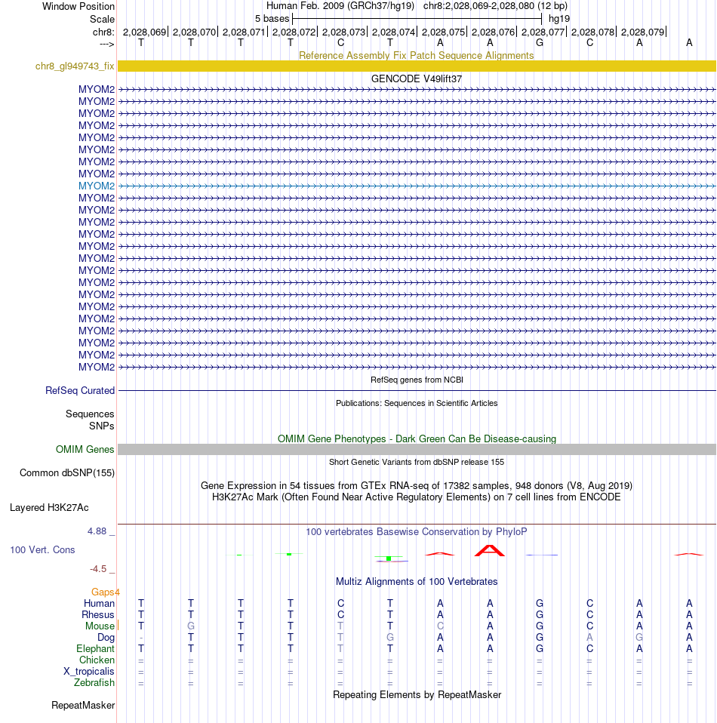Image resolution: width=717 pixels, height=723 pixels.
Task: Click the RefSeq Curated track label
Action: [x=80, y=390]
